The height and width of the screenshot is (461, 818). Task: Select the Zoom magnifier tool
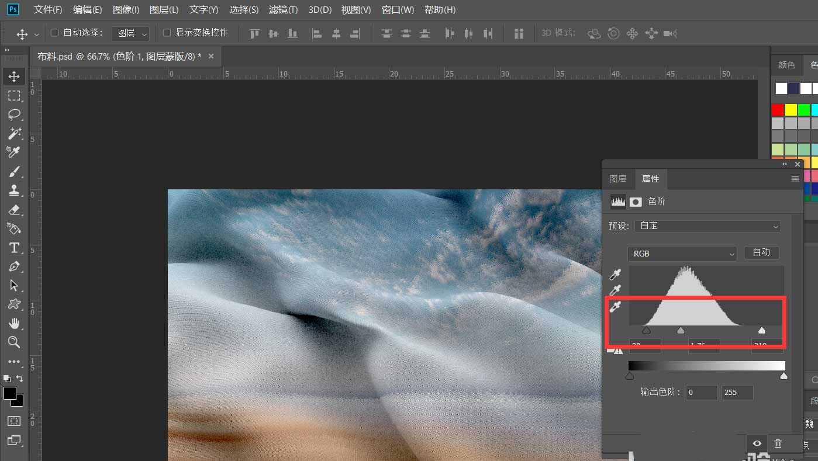point(14,342)
